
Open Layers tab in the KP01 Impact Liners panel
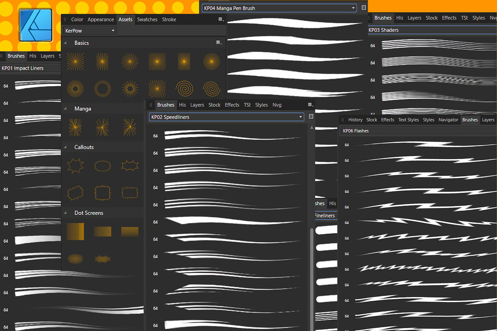coord(48,56)
